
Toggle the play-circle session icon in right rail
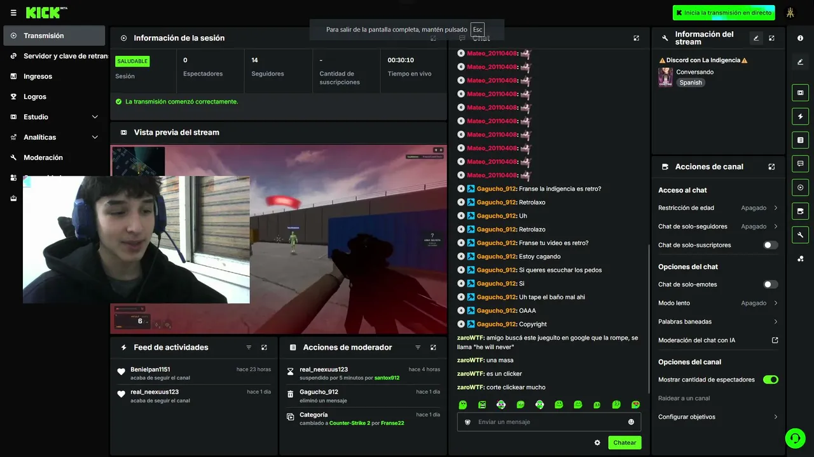(800, 188)
